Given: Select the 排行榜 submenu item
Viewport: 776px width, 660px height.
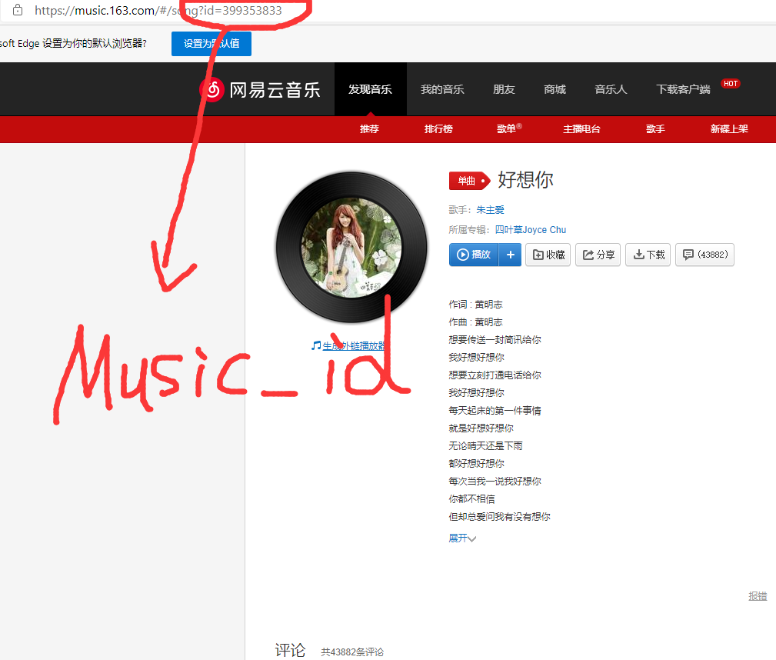Looking at the screenshot, I should (438, 129).
